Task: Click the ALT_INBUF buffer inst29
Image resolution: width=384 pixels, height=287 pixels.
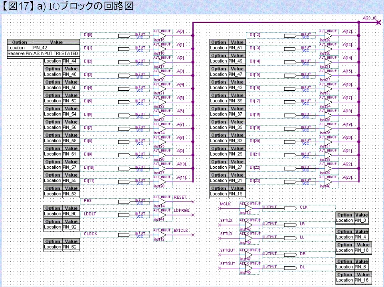Action: [x=329, y=36]
